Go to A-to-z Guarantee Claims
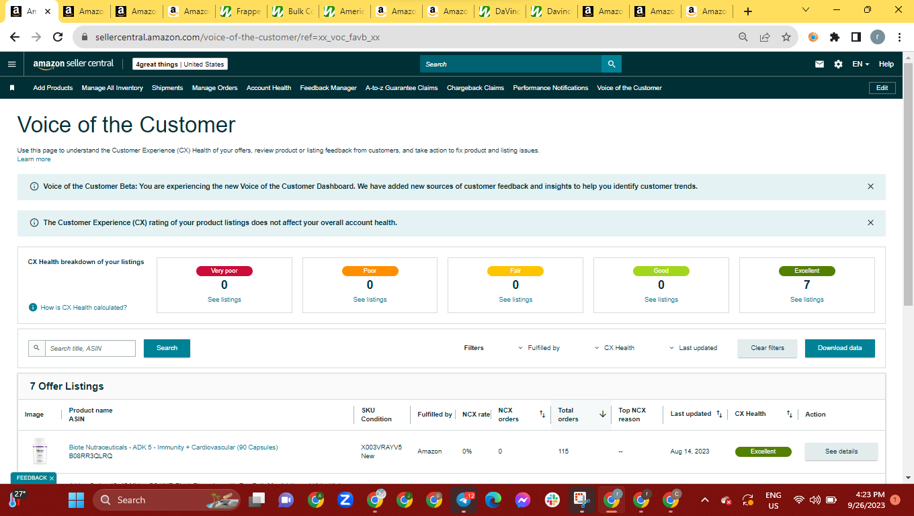Viewport: 914px width, 516px height. 402,88
